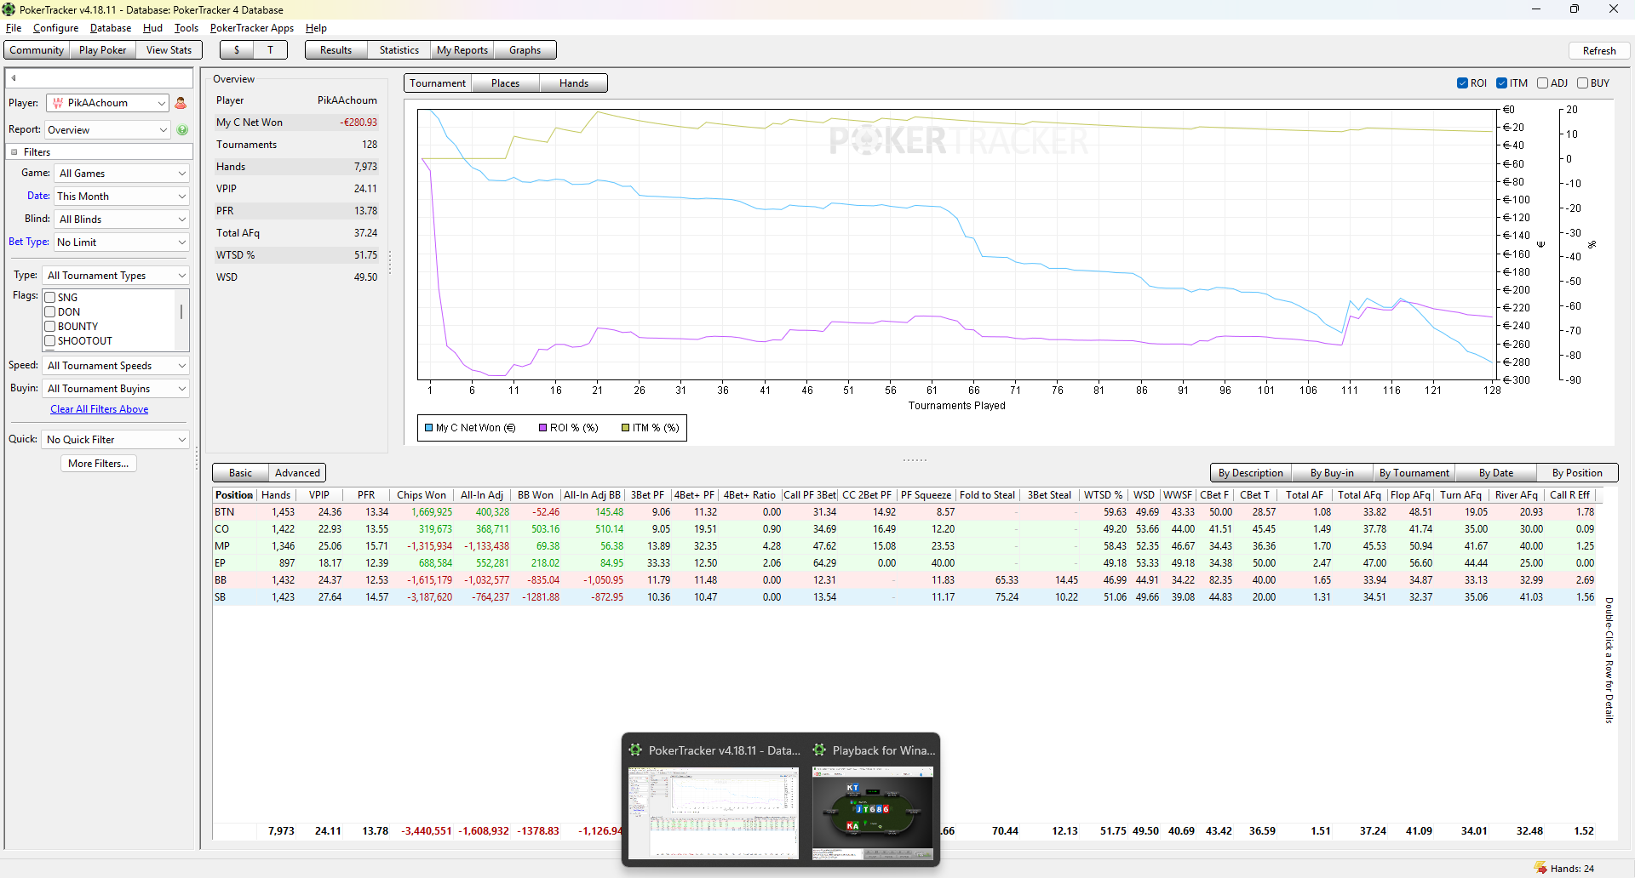Enable the ADJ checkbox

tap(1542, 83)
